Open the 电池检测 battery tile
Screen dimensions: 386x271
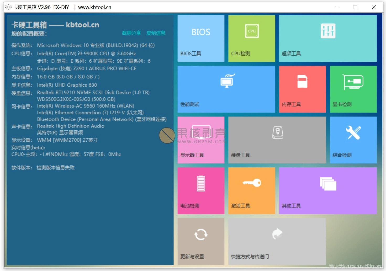click(x=201, y=191)
